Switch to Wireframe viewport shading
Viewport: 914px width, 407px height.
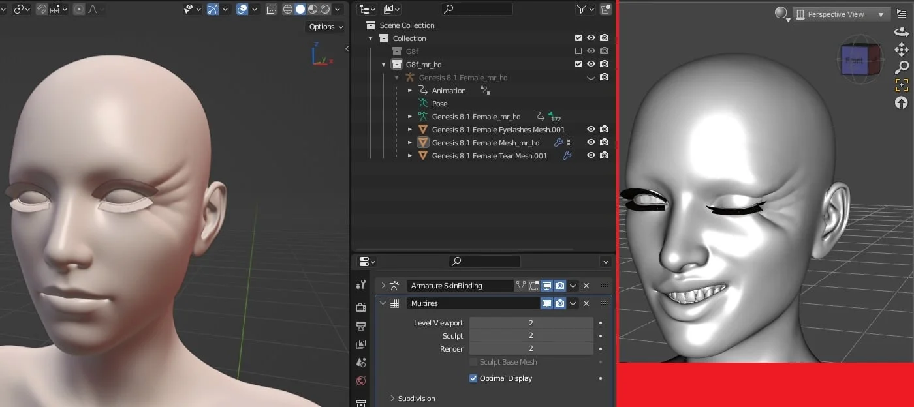[287, 9]
